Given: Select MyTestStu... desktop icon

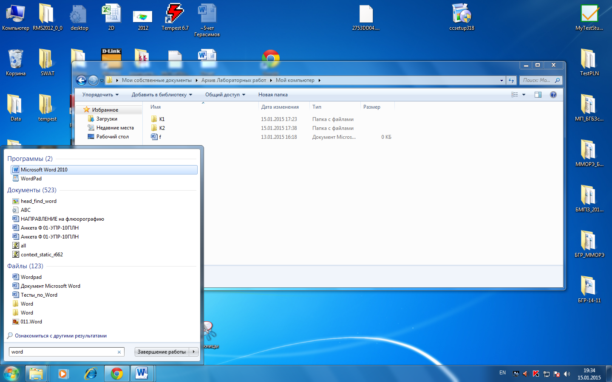Looking at the screenshot, I should point(589,18).
